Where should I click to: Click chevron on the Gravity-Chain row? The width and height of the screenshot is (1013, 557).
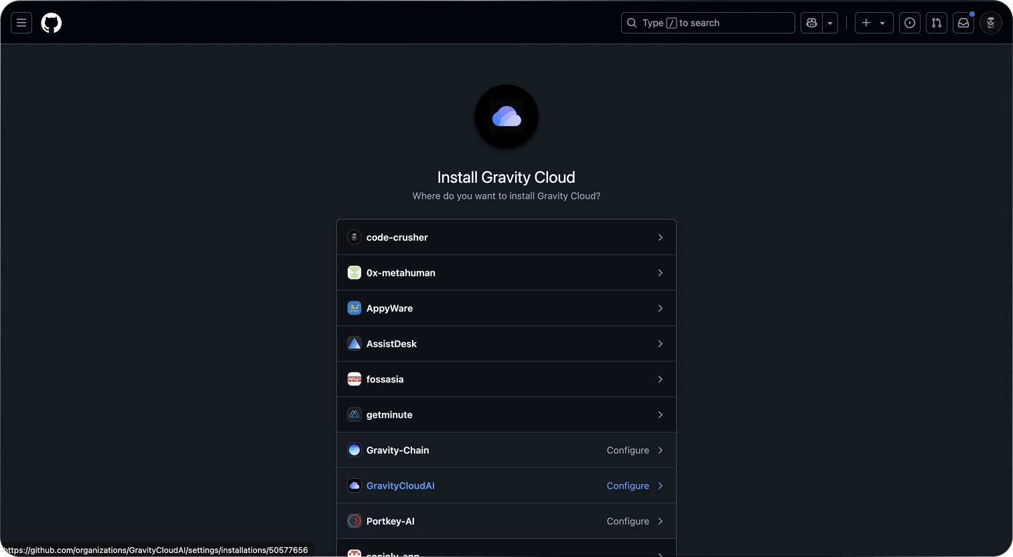(x=660, y=450)
